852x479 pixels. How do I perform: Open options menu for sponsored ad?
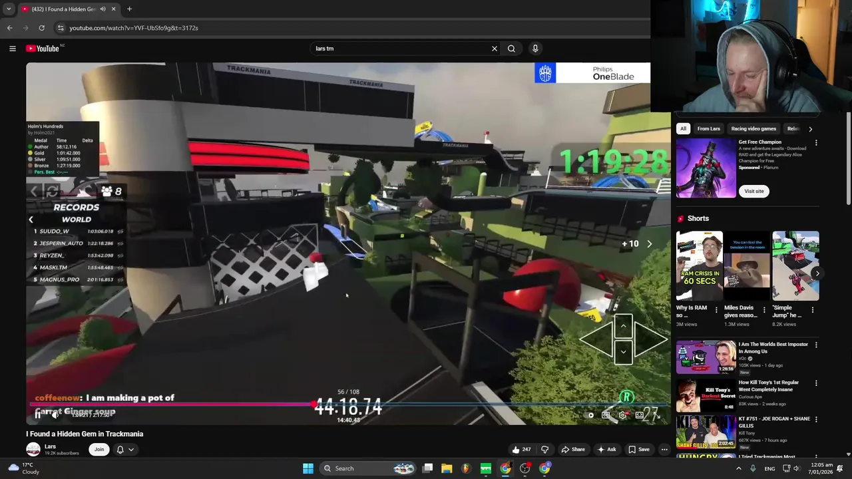[816, 143]
